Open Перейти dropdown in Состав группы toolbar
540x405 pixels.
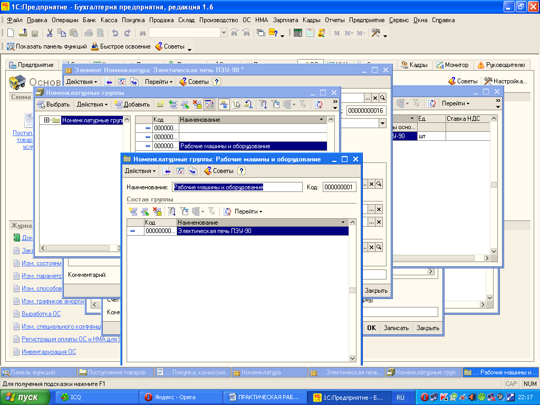coord(248,211)
